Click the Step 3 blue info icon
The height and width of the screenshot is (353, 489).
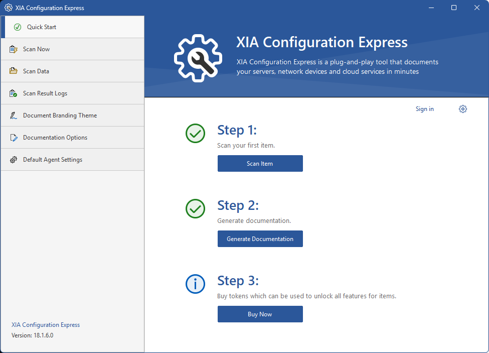click(x=195, y=284)
